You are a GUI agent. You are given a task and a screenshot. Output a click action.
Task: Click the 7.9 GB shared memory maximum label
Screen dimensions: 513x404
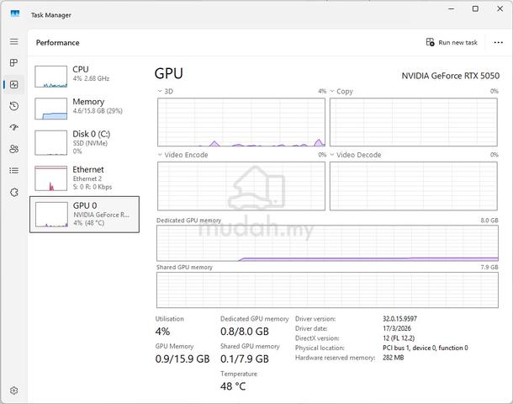pos(489,267)
